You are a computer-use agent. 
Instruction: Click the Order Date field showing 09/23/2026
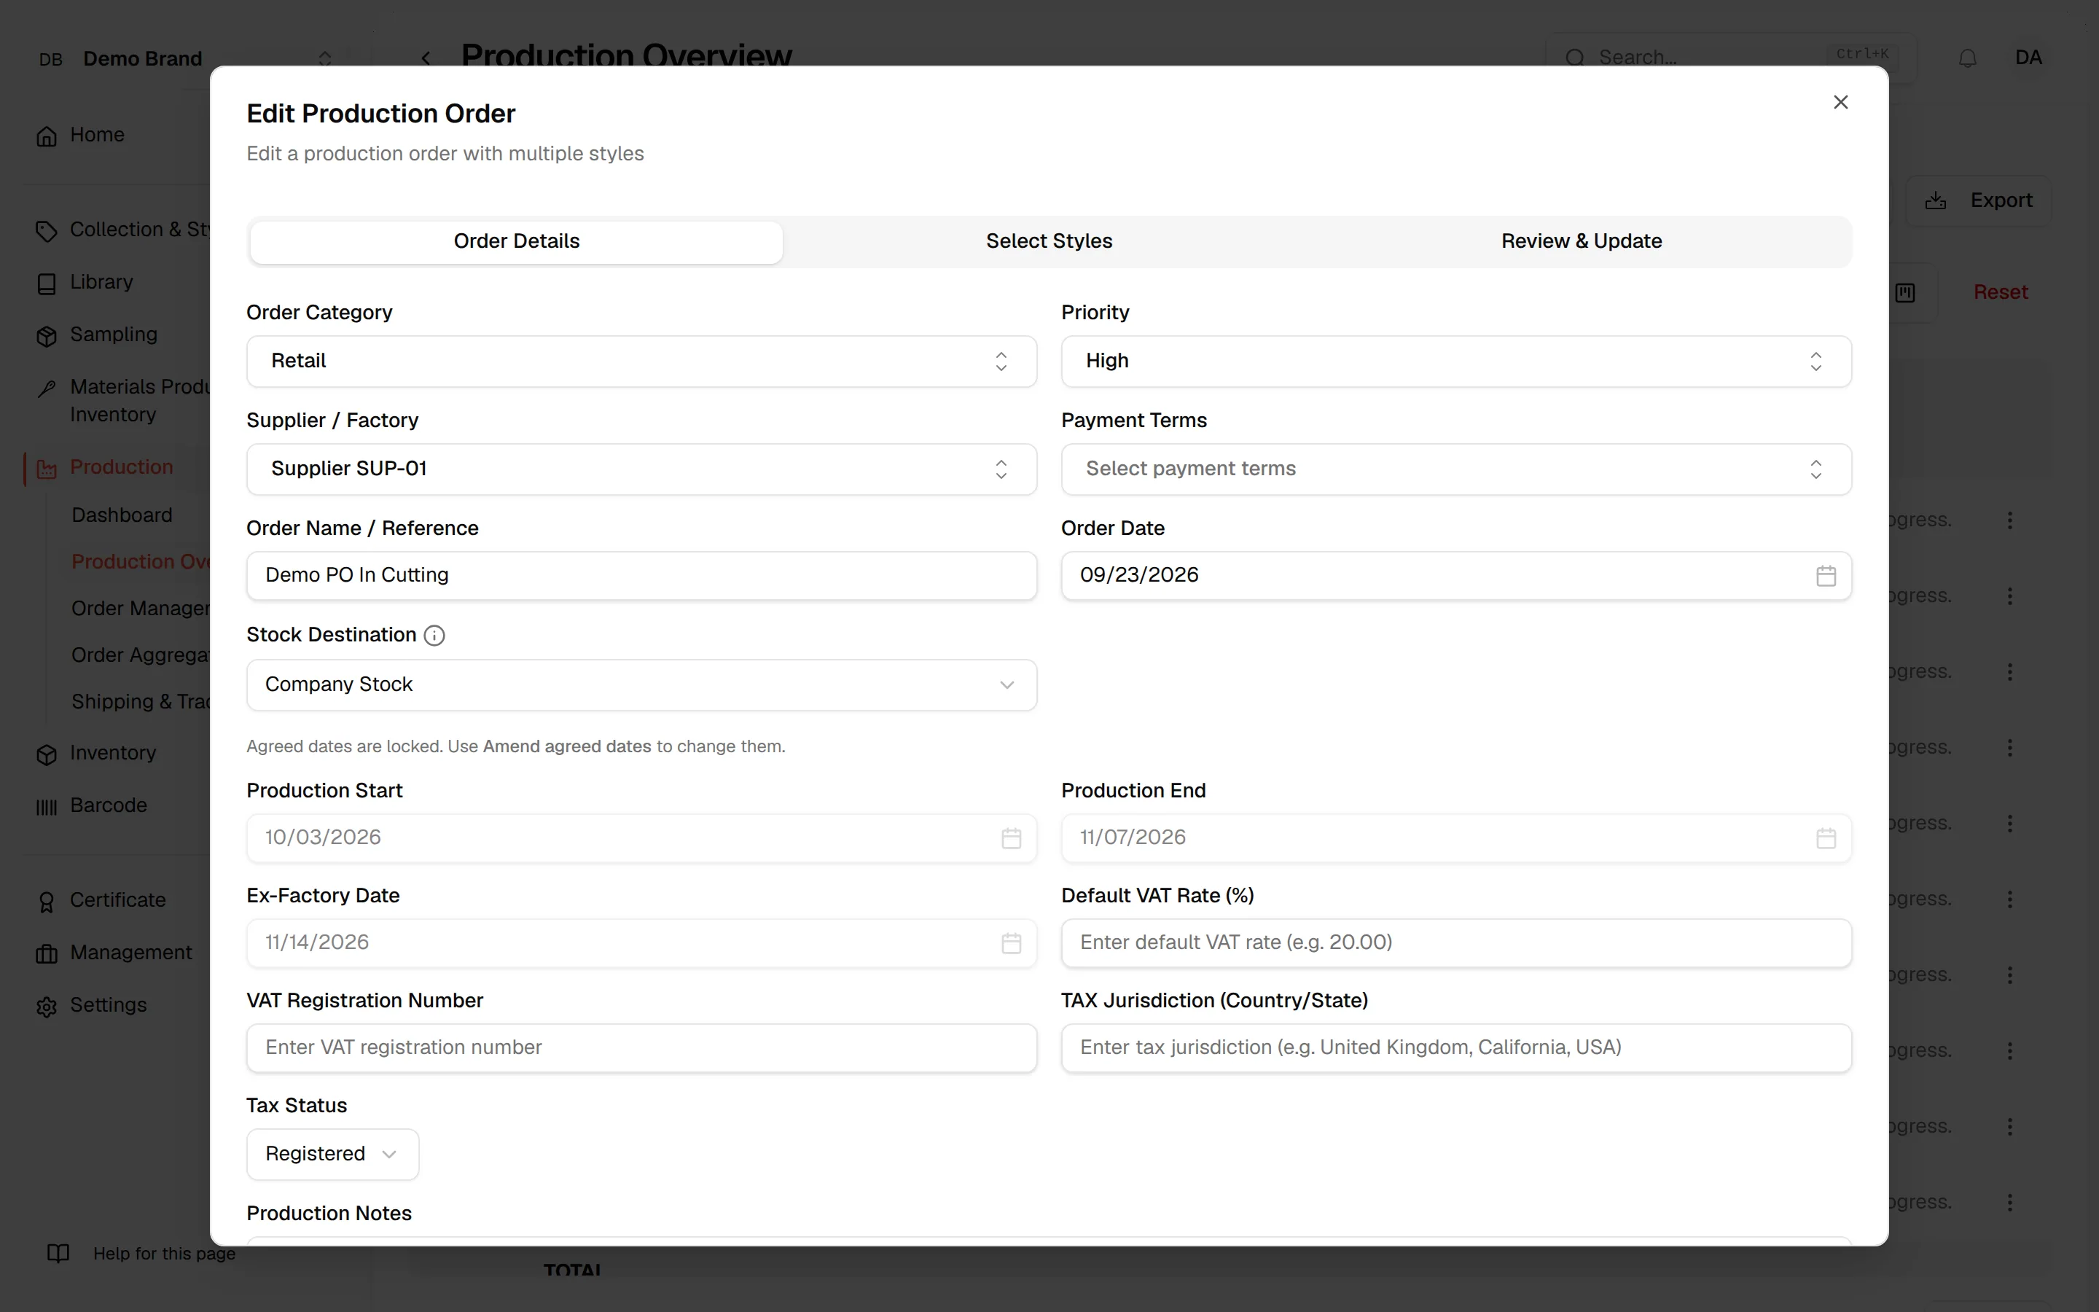coord(1456,576)
